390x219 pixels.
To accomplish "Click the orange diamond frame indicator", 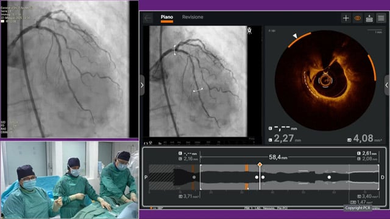I will [x=260, y=164].
